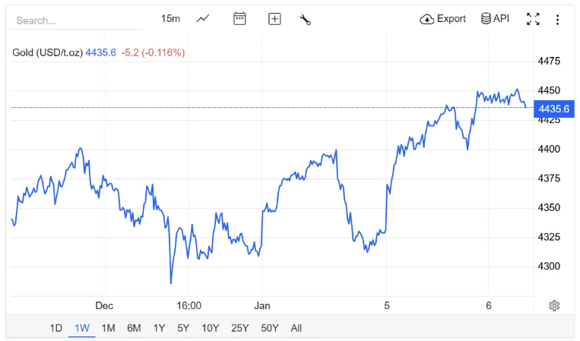The height and width of the screenshot is (341, 580).
Task: Switch to 6M time range
Action: pos(134,328)
